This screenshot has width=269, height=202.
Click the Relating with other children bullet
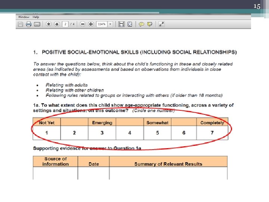(75, 90)
